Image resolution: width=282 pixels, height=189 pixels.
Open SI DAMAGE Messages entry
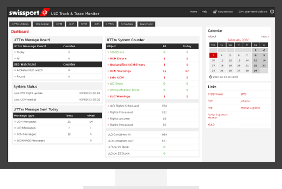[30, 140]
